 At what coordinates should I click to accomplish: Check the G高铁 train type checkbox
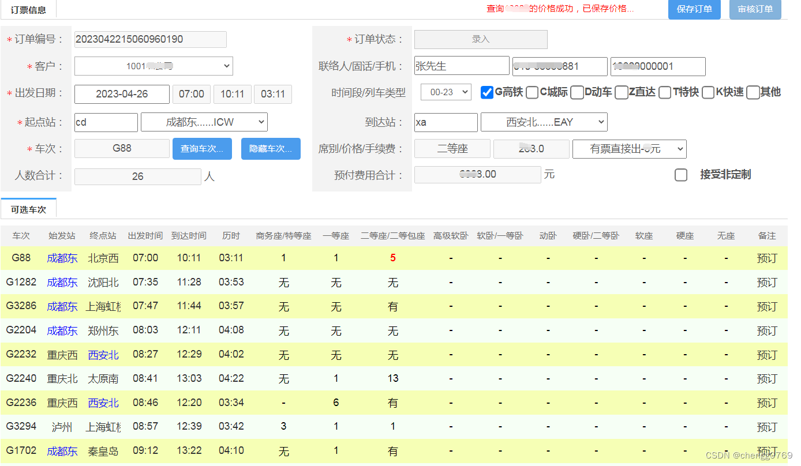coord(487,92)
